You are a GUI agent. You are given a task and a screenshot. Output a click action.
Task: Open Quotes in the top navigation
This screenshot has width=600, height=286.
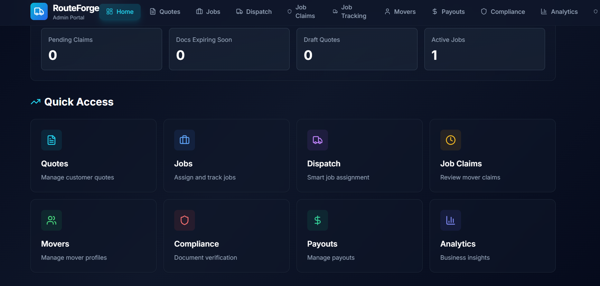(x=165, y=12)
